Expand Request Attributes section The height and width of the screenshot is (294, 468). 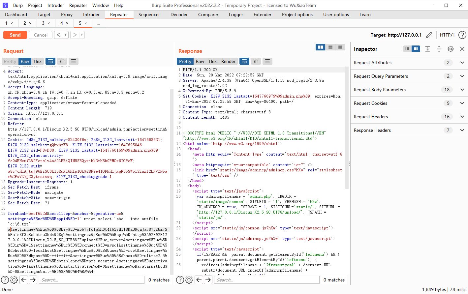tap(462, 63)
